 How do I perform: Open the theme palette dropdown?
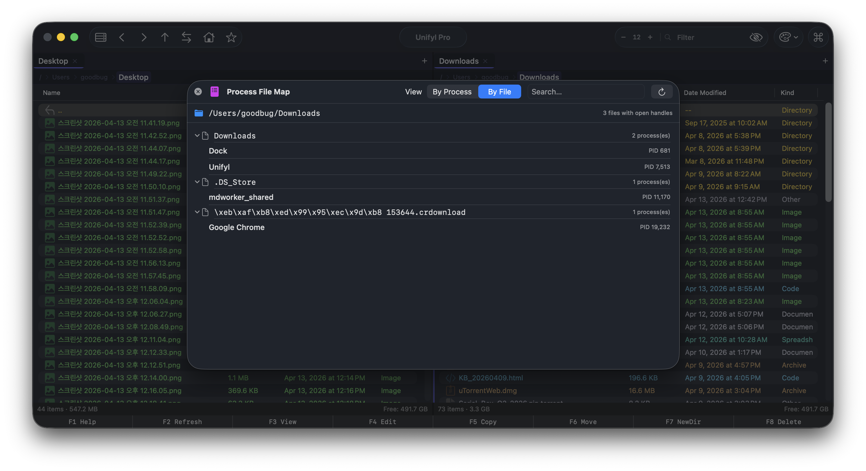click(788, 37)
